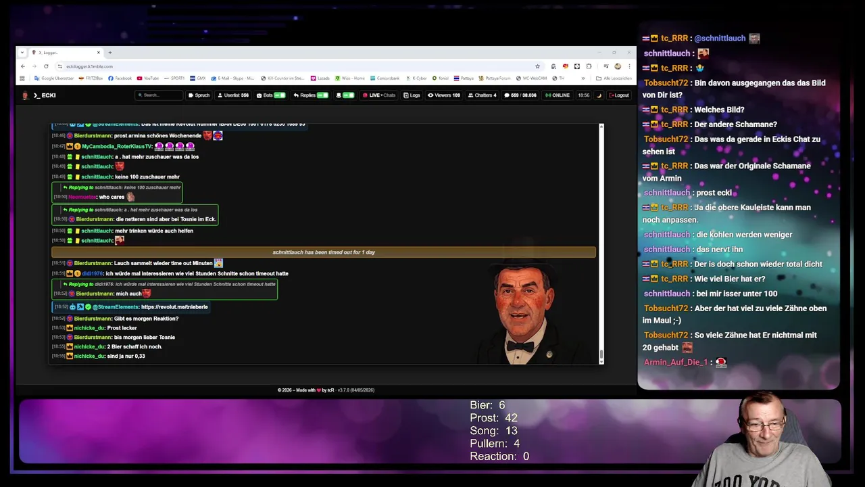
Task: Open Chrome three-dot menu
Action: coord(629,66)
